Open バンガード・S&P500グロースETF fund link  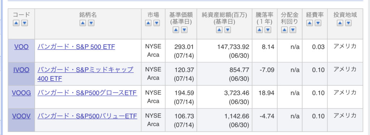87,93
